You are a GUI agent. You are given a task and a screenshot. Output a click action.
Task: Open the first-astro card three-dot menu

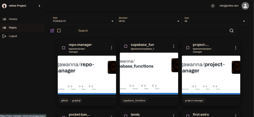pos(236,116)
